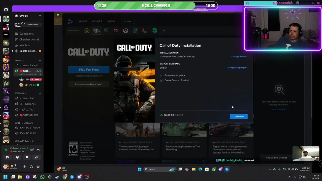This screenshot has height=181, width=322.
Task: Open Boosts de serveur entry
Action: click(28, 51)
